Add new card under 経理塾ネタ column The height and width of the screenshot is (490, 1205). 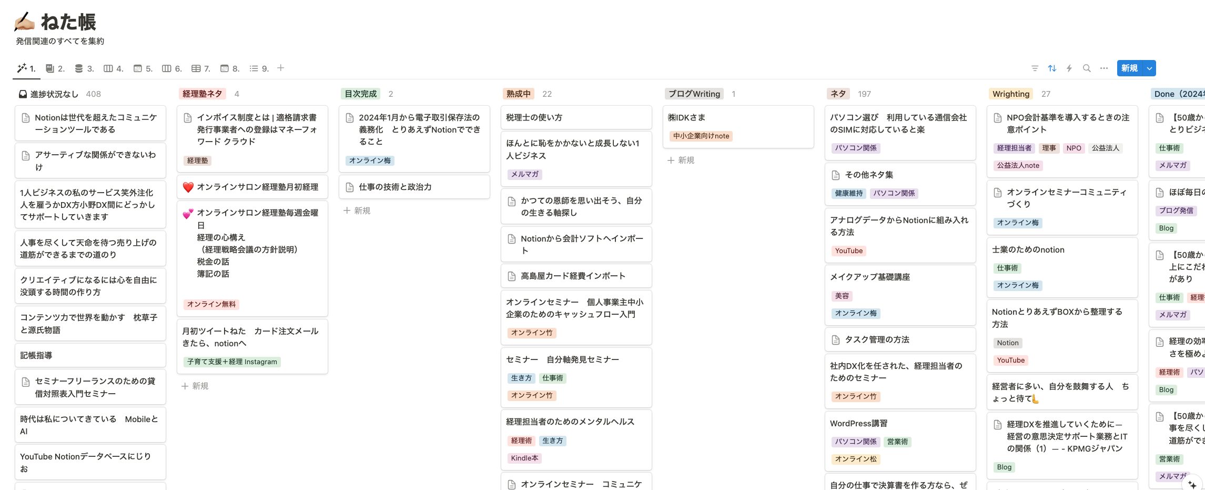(195, 386)
